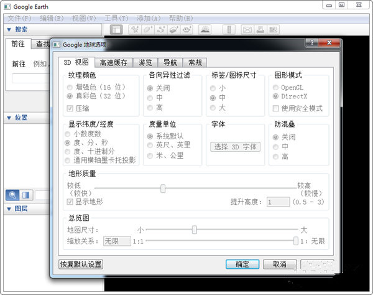Enable the 使用安全模式 checkbox
The height and width of the screenshot is (295, 373).
(275, 108)
